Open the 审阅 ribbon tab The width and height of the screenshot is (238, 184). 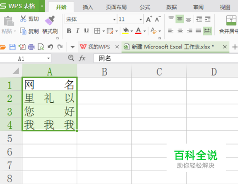coord(198,7)
